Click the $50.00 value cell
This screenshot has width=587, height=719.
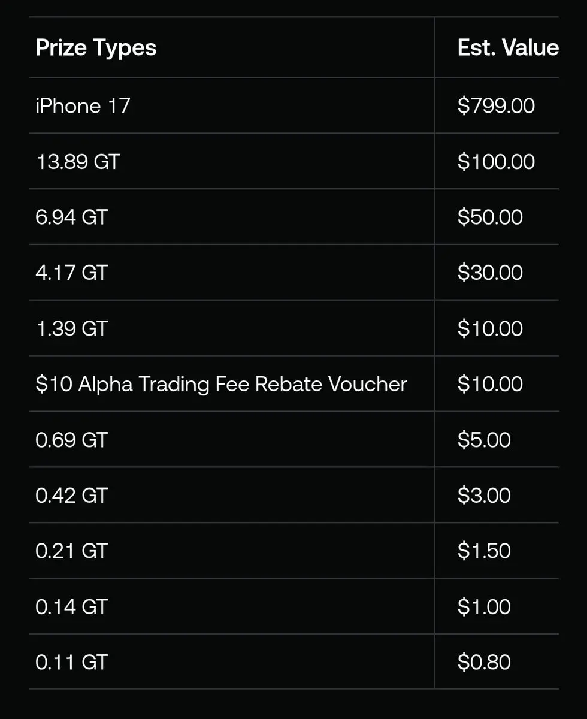[x=490, y=217]
